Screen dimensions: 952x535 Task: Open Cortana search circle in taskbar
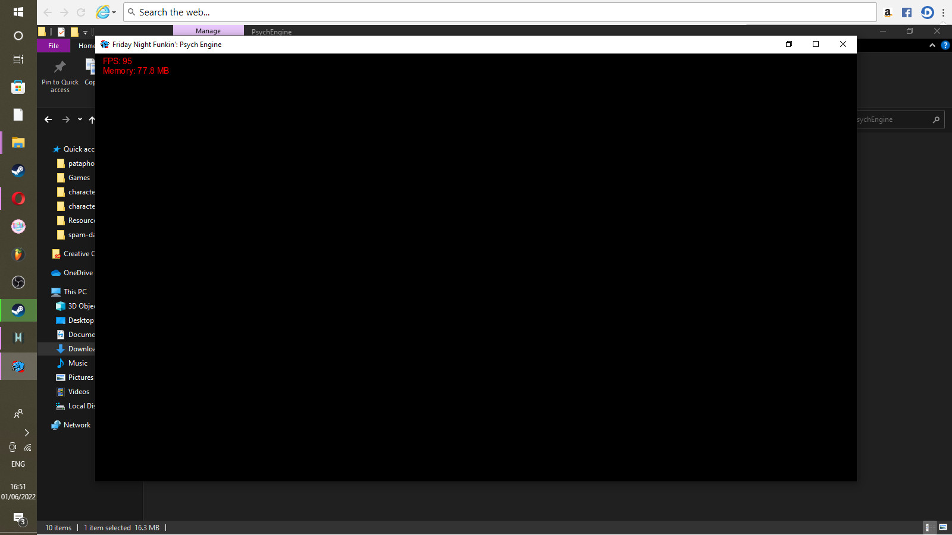click(18, 36)
